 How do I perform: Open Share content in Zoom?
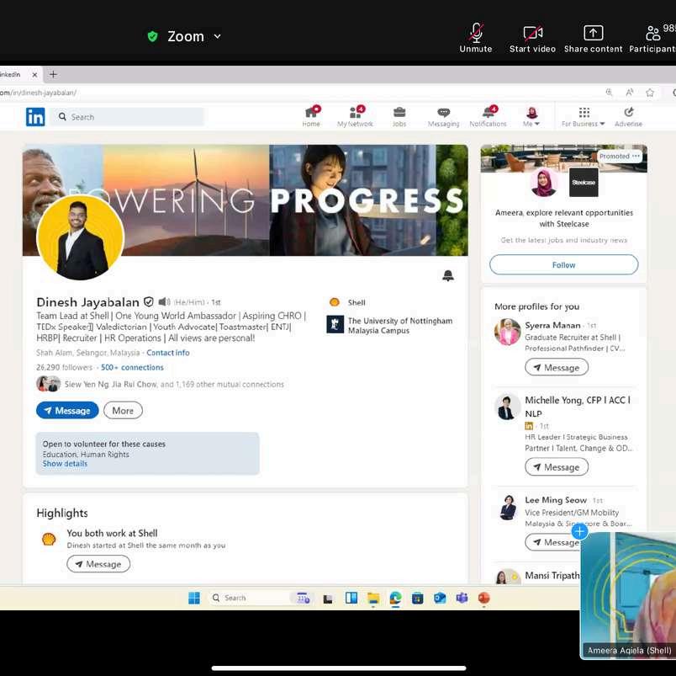pyautogui.click(x=594, y=39)
